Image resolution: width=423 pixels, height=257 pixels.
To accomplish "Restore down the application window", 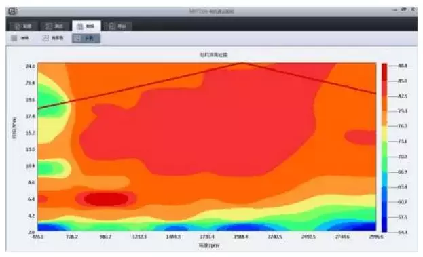I will point(404,9).
